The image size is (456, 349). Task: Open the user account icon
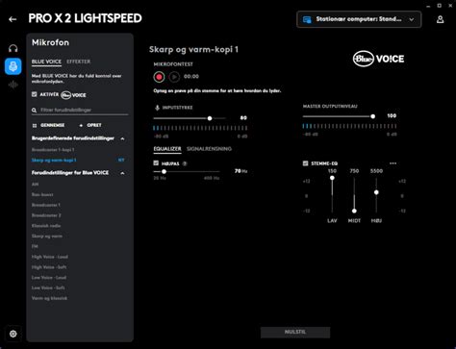441,19
